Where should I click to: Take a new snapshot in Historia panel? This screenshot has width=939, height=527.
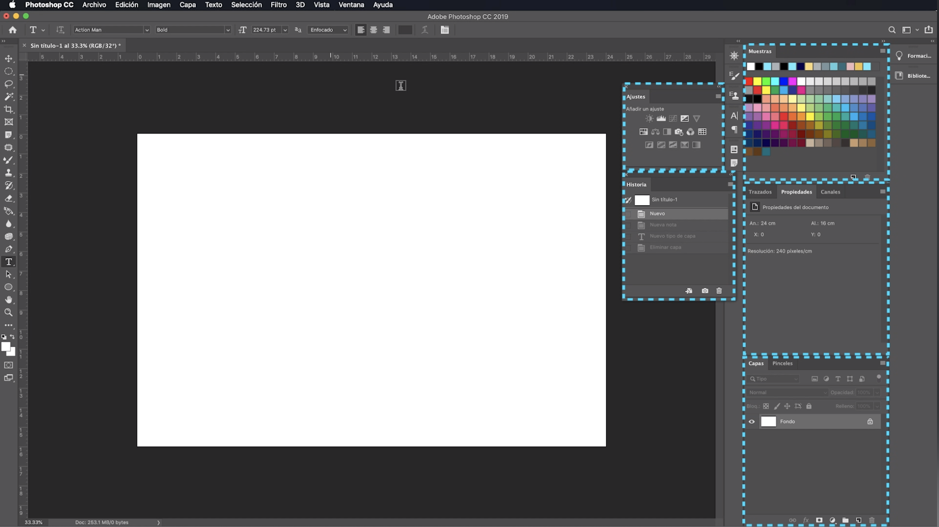[704, 291]
